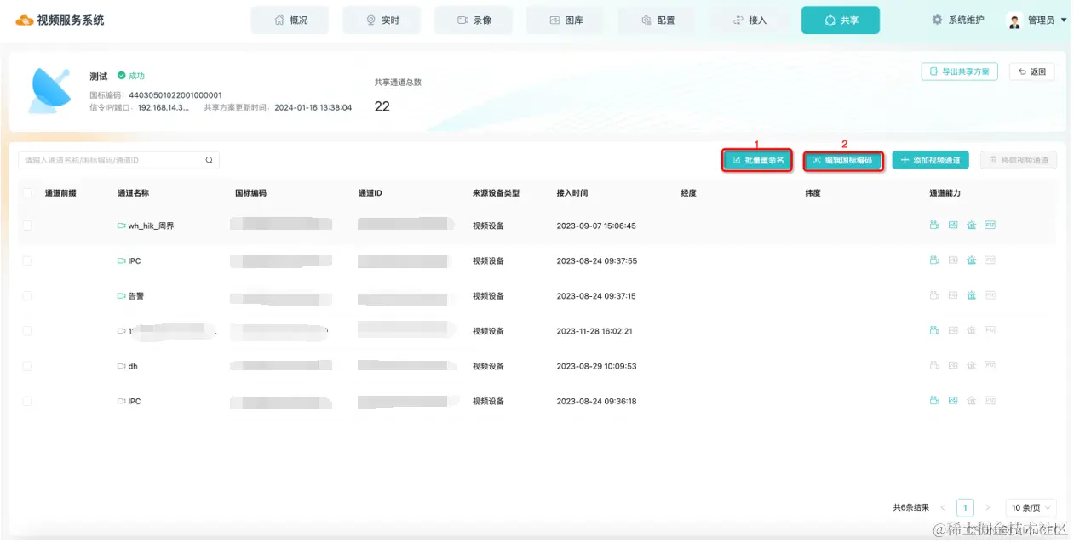This screenshot has width=1074, height=543.
Task: Click camera capability icon in wh_hik_周界 row
Action: [x=934, y=226]
